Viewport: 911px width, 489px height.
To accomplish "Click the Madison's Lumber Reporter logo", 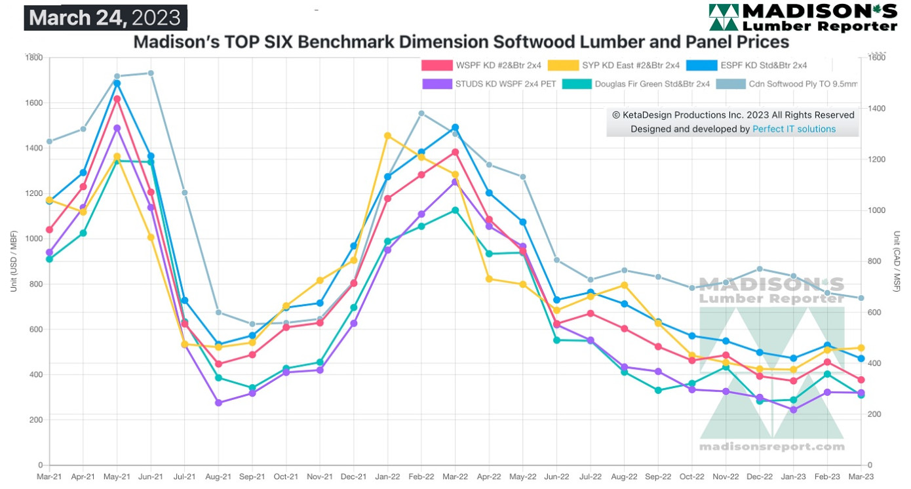I will 803,17.
